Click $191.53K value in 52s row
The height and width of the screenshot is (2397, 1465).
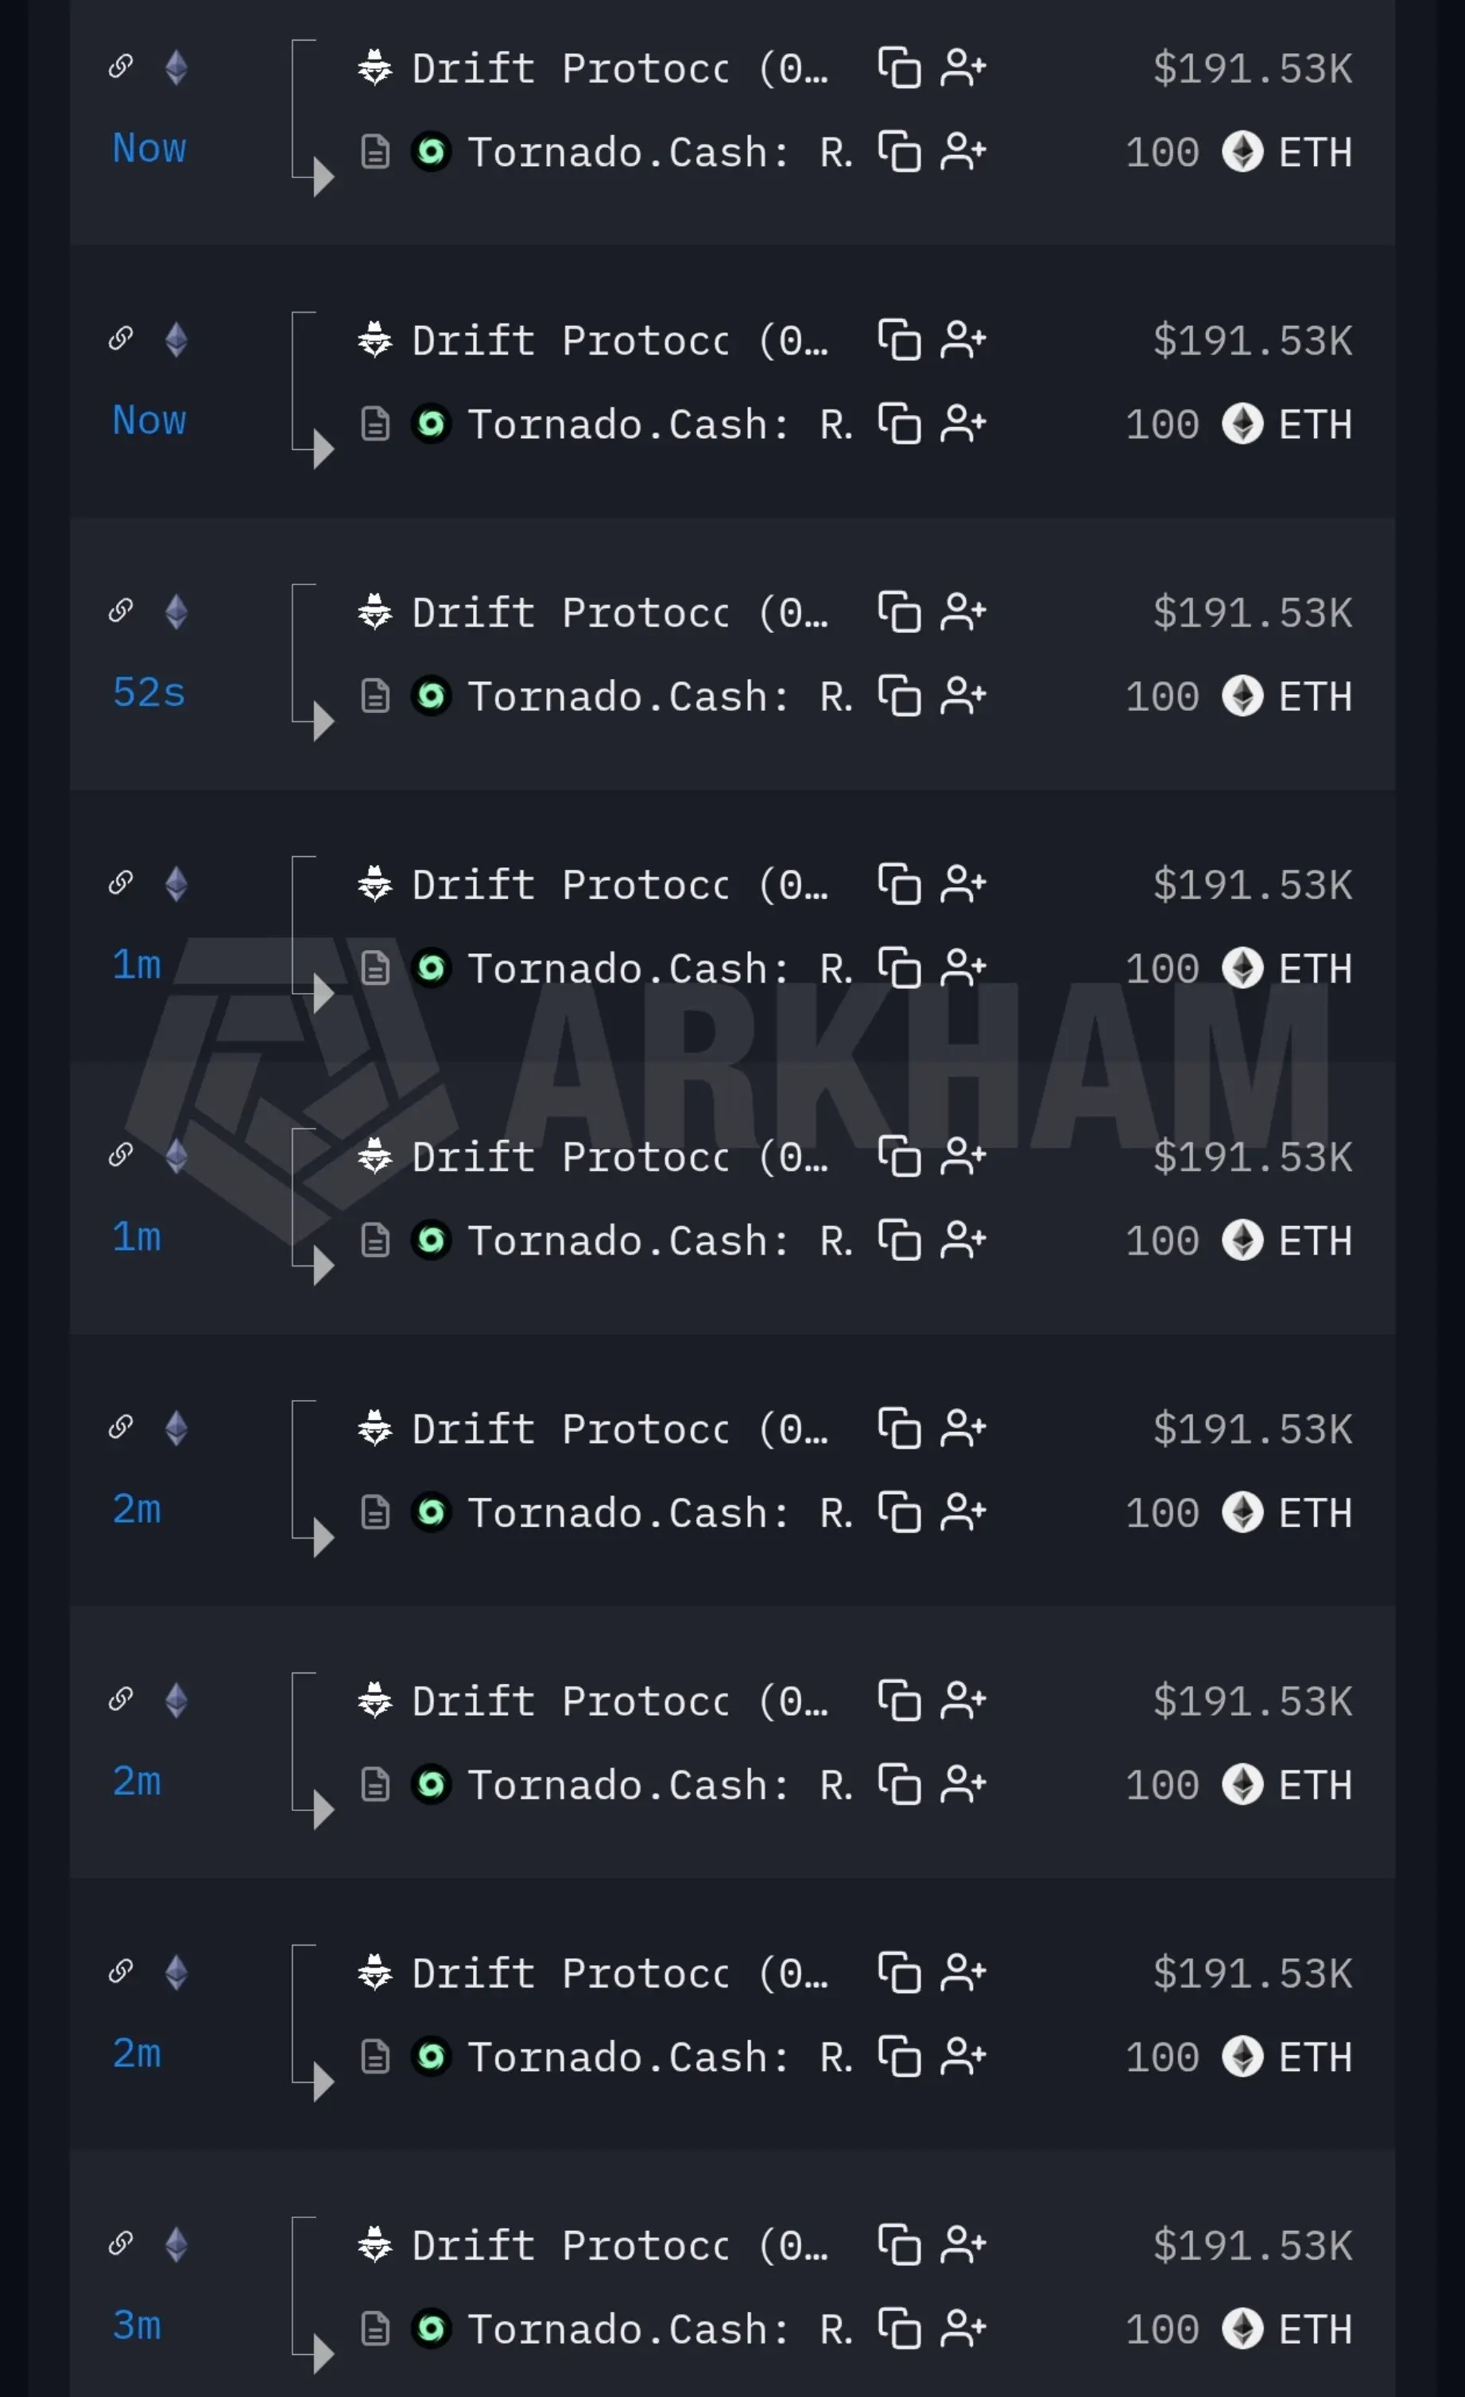tap(1253, 613)
